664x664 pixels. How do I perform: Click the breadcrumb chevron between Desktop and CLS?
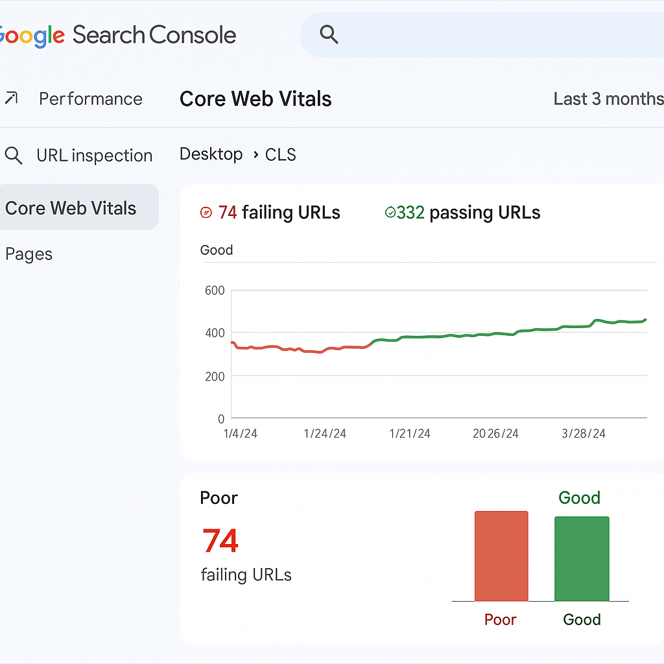255,154
